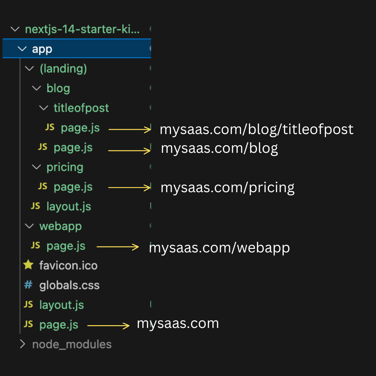
Task: Collapse the titleofpost folder chevron
Action: [44, 108]
